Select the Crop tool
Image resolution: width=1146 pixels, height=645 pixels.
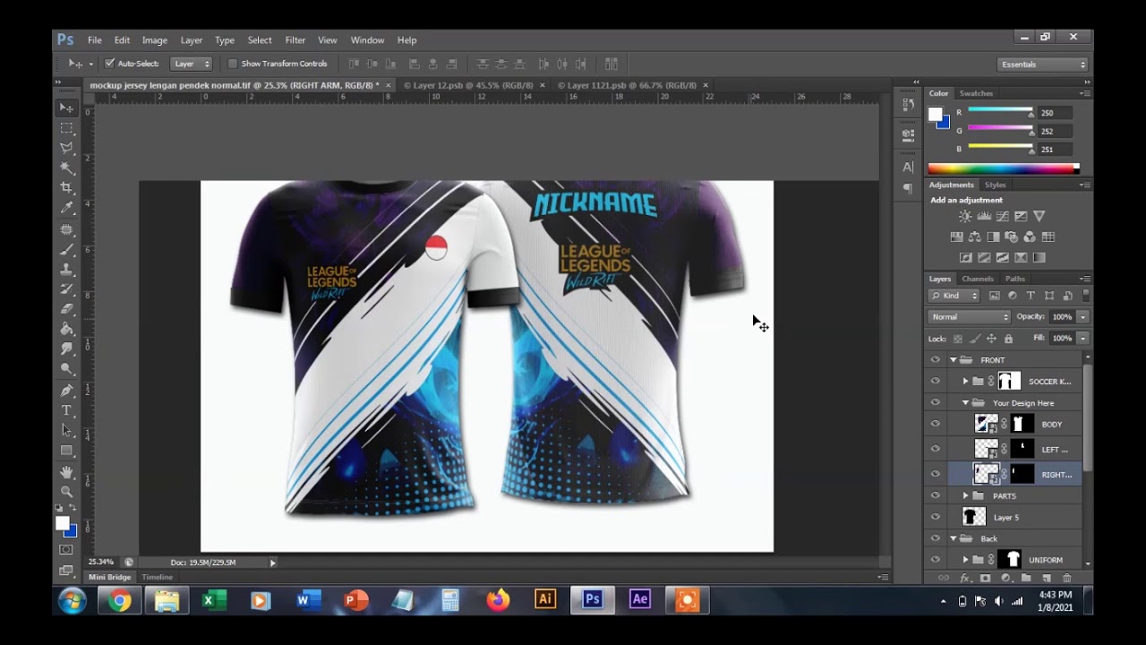pos(67,187)
